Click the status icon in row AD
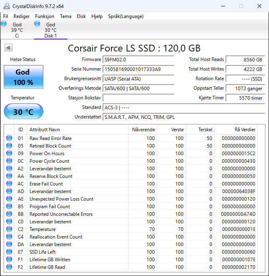The height and width of the screenshot is (276, 269). (x=9, y=191)
